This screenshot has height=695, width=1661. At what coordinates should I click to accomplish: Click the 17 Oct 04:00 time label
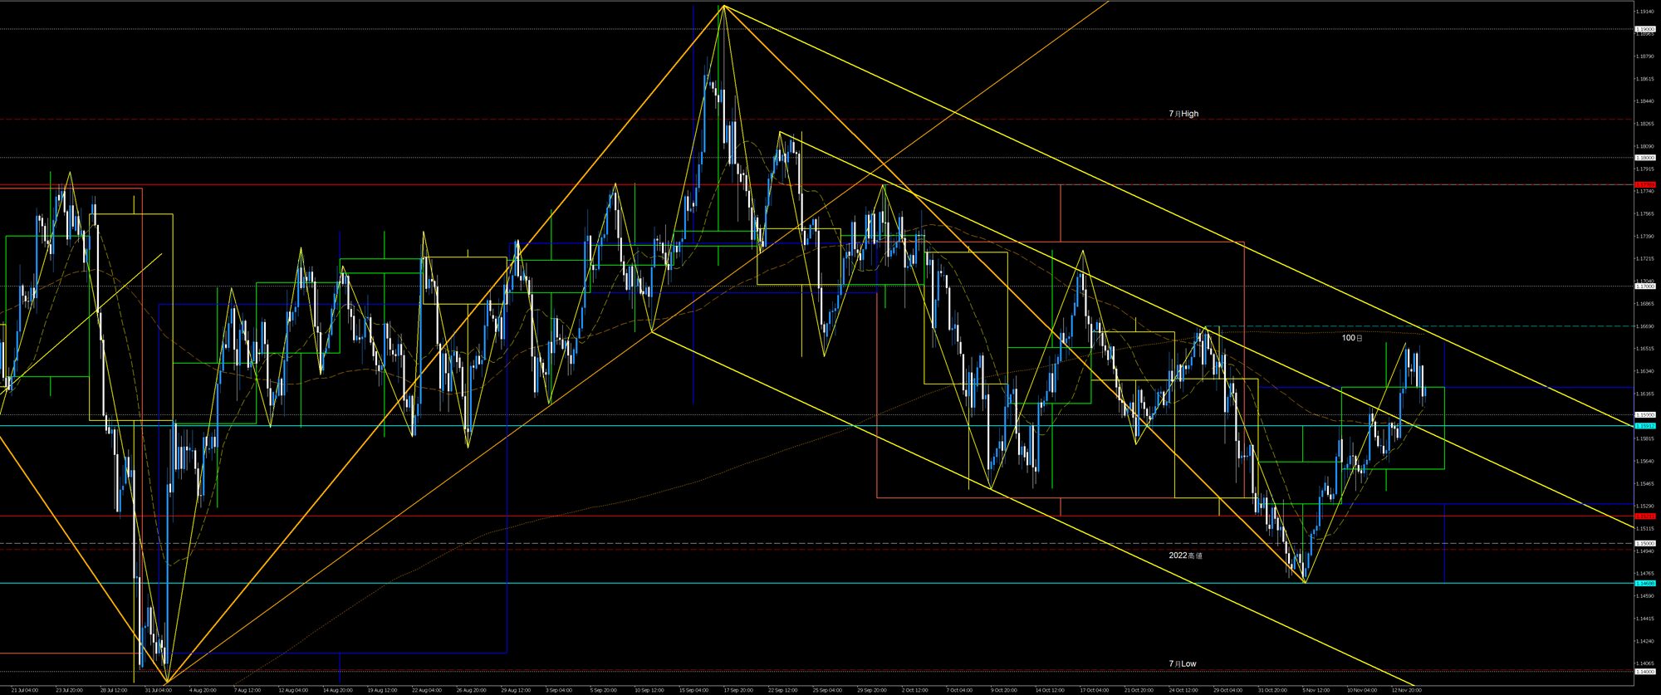(x=1095, y=690)
